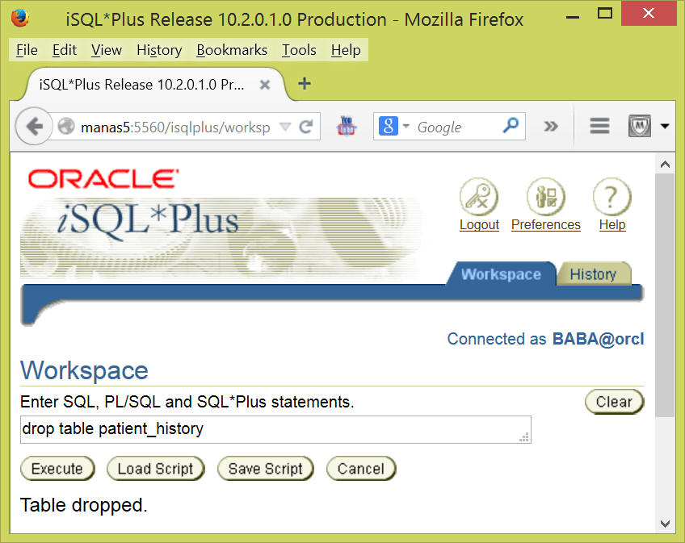Click the Logout link
The width and height of the screenshot is (685, 543).
(479, 224)
